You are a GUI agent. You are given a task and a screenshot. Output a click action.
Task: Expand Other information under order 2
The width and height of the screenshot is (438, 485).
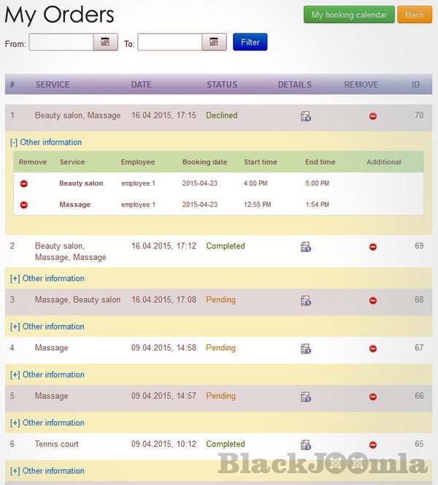(x=47, y=278)
